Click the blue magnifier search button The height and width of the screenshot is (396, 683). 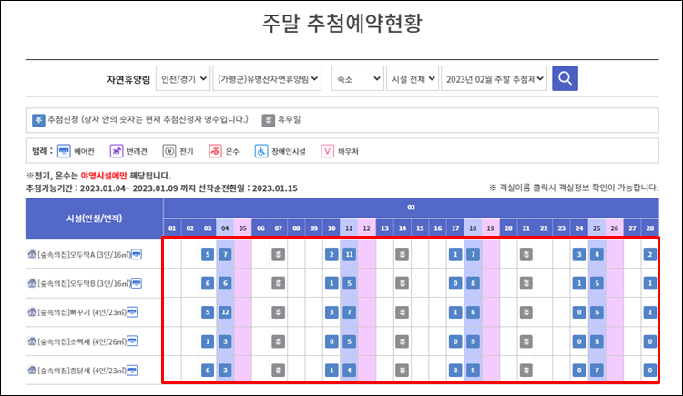pyautogui.click(x=565, y=78)
